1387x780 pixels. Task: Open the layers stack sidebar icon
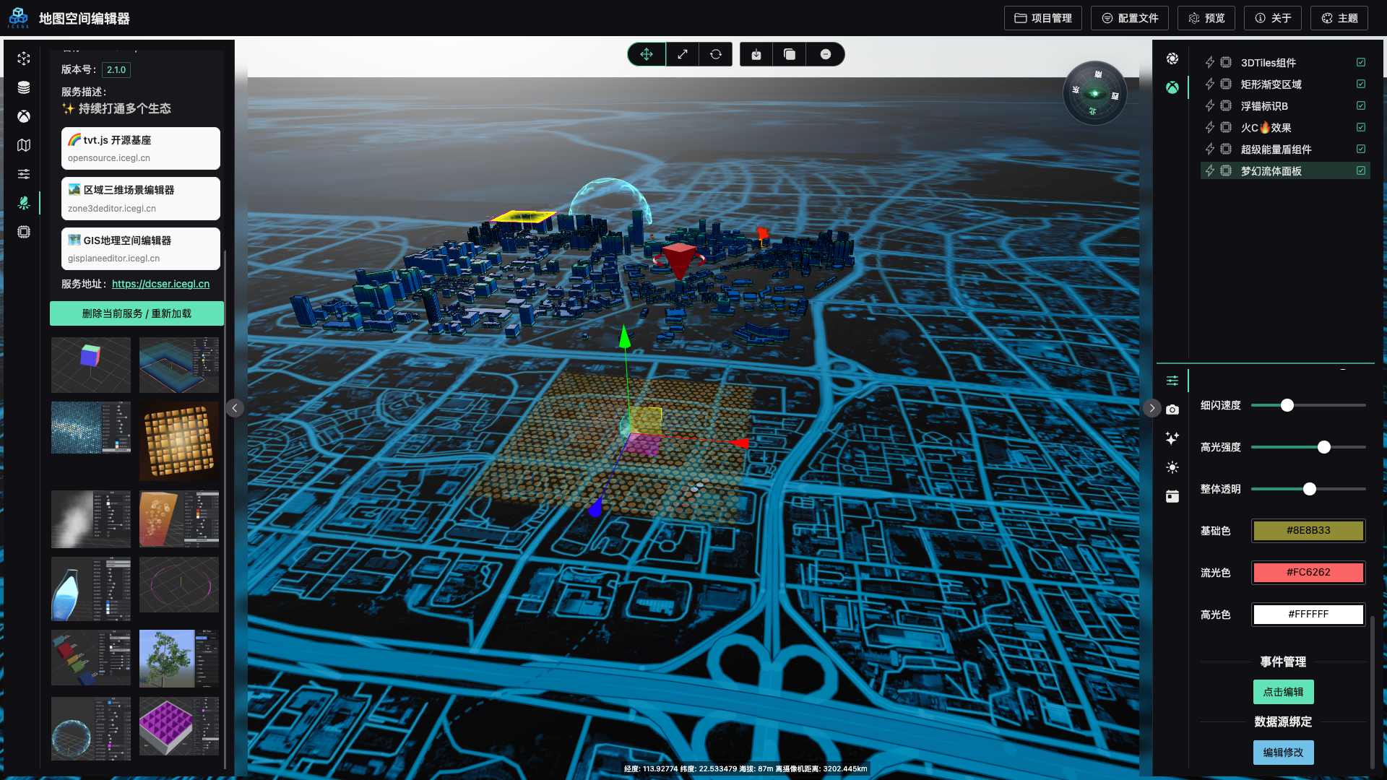[24, 87]
